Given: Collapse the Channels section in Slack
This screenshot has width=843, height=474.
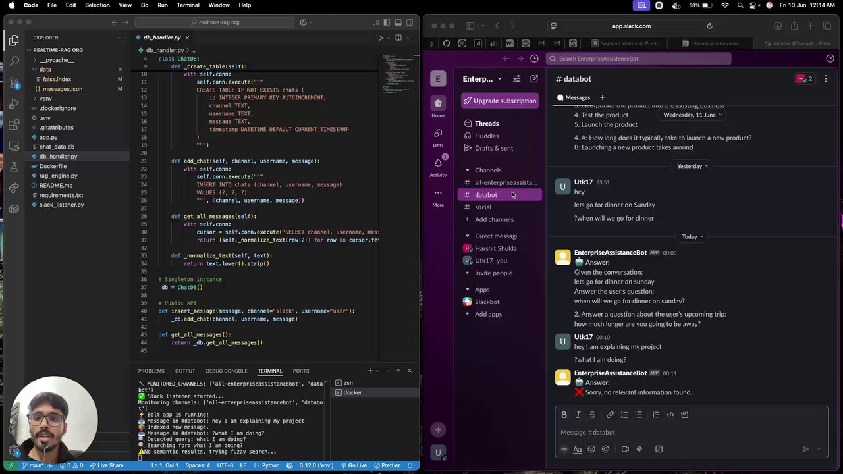Looking at the screenshot, I should click(x=468, y=171).
